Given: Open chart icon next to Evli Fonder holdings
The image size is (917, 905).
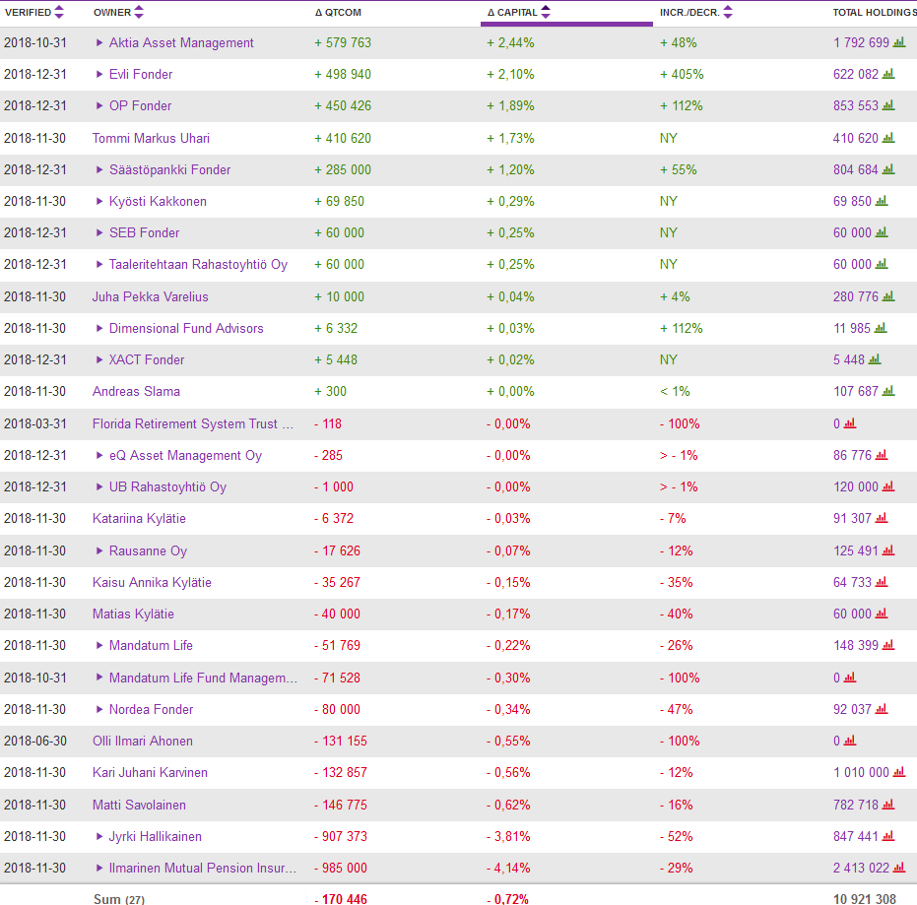Looking at the screenshot, I should [888, 74].
